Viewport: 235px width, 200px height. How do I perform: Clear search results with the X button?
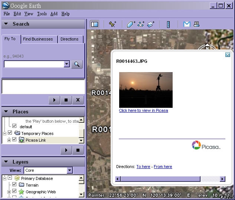78,100
